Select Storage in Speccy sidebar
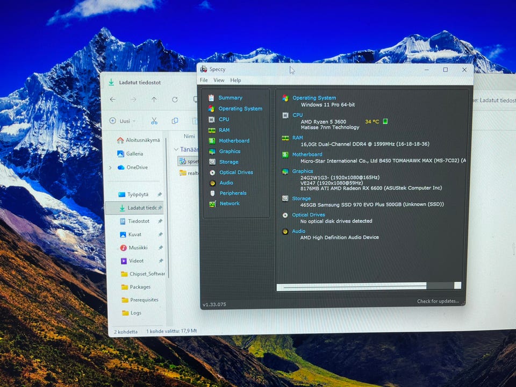Screen dimensions: 516x387 point(229,162)
